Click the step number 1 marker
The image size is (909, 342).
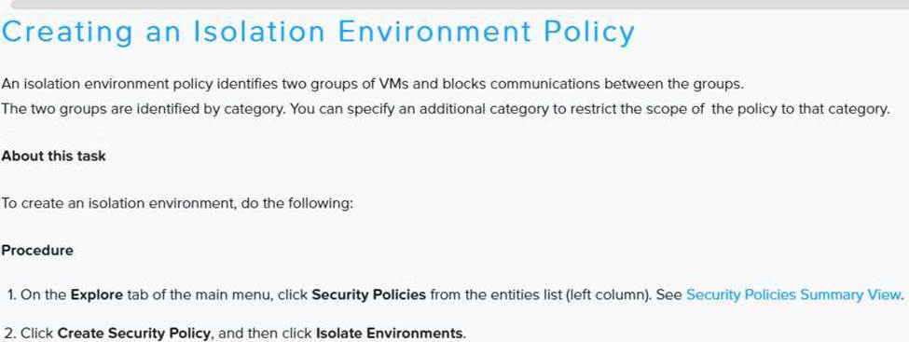(11, 295)
